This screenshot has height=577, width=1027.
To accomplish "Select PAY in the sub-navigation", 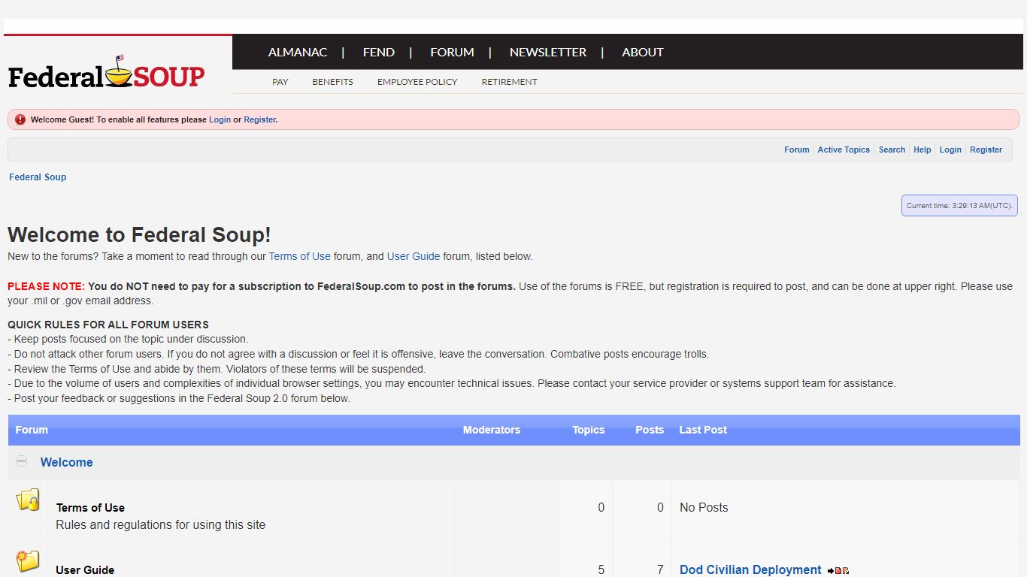I will coord(280,82).
